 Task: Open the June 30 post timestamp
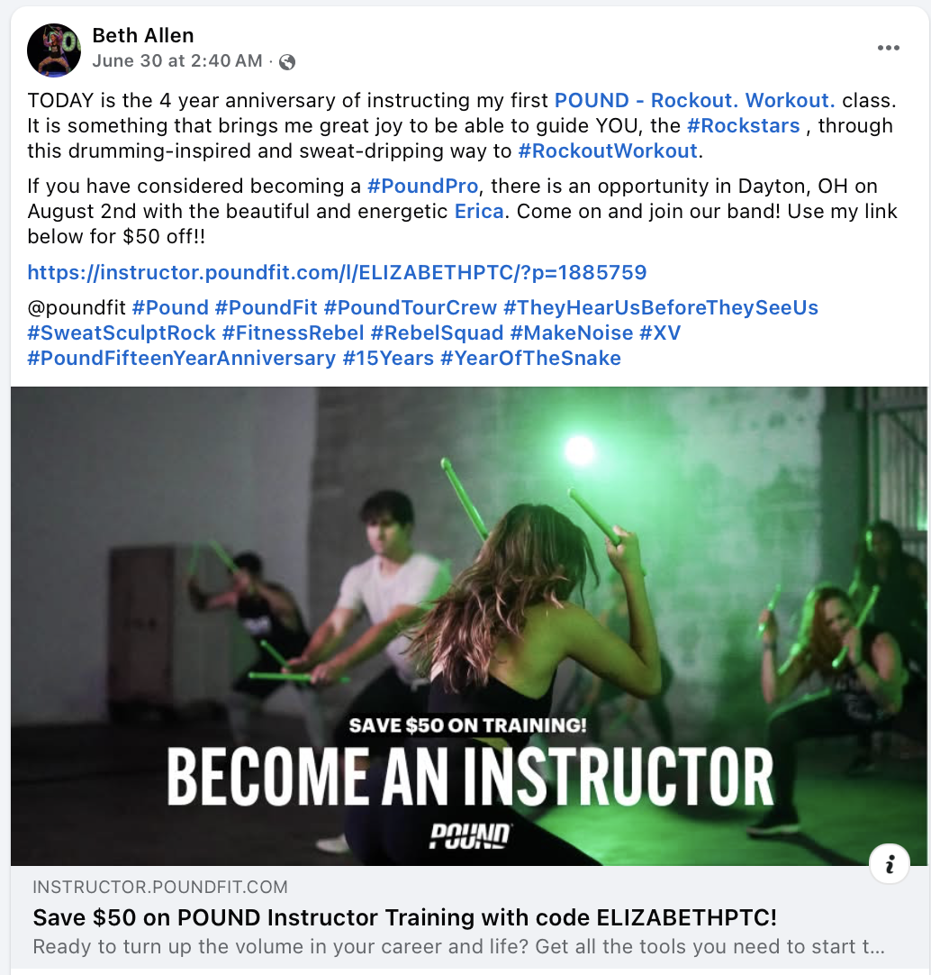tap(177, 61)
